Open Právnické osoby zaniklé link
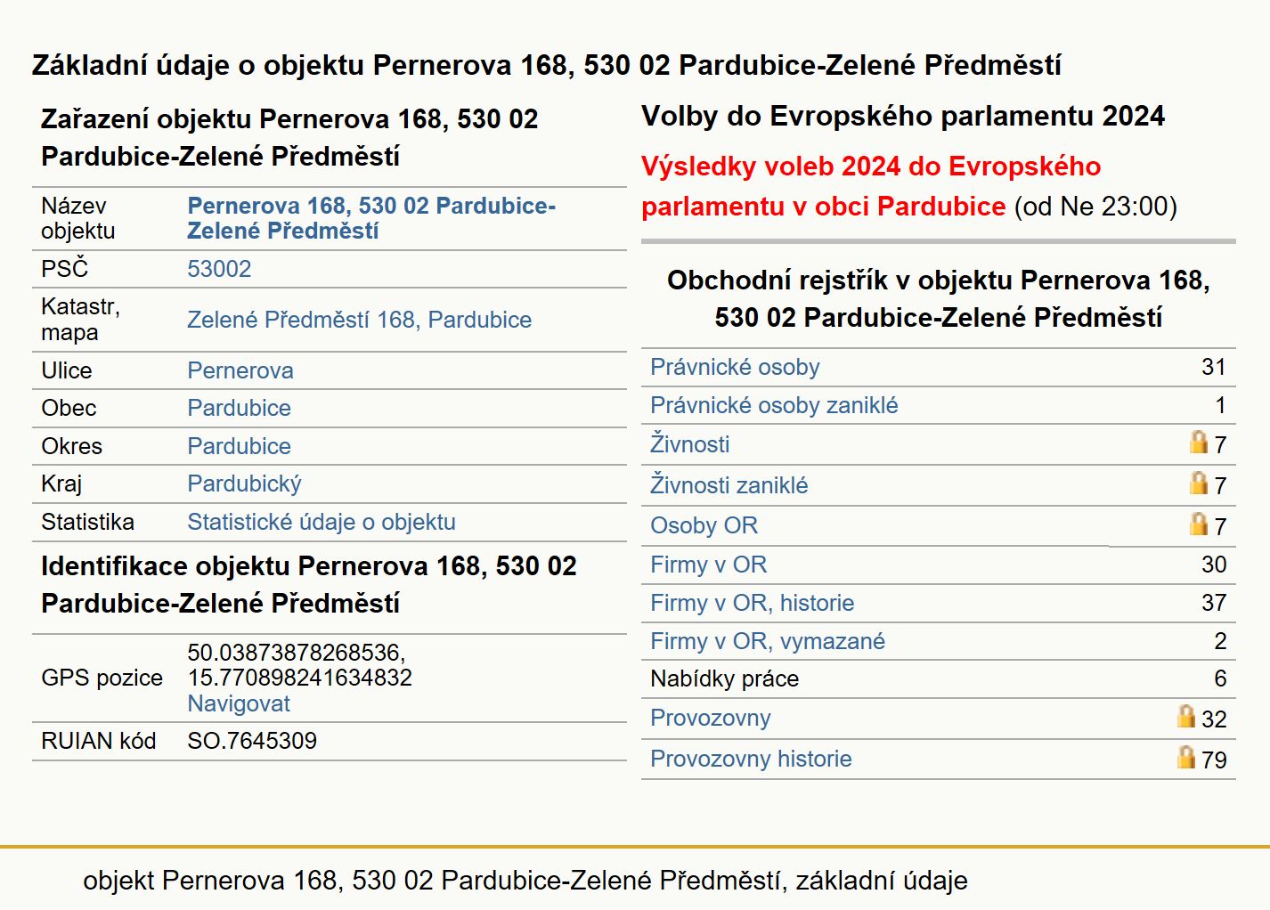Image resolution: width=1270 pixels, height=910 pixels. point(774,405)
